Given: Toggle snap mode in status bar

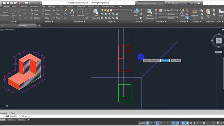Looking at the screenshot, I should point(151,123).
